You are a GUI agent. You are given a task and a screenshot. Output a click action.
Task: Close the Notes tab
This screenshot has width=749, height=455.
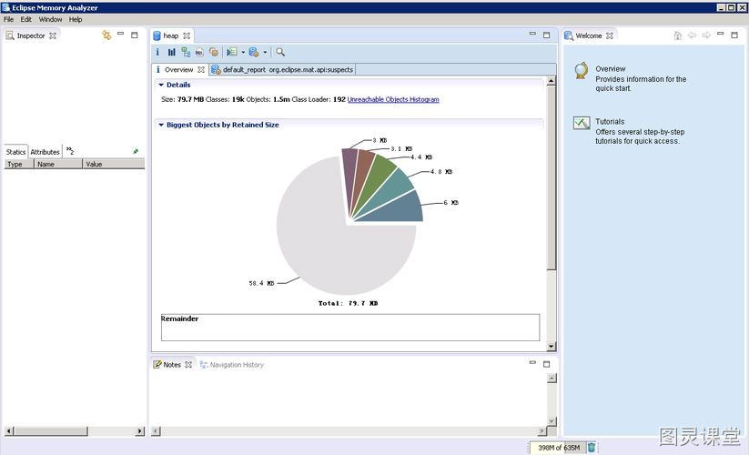pos(188,365)
